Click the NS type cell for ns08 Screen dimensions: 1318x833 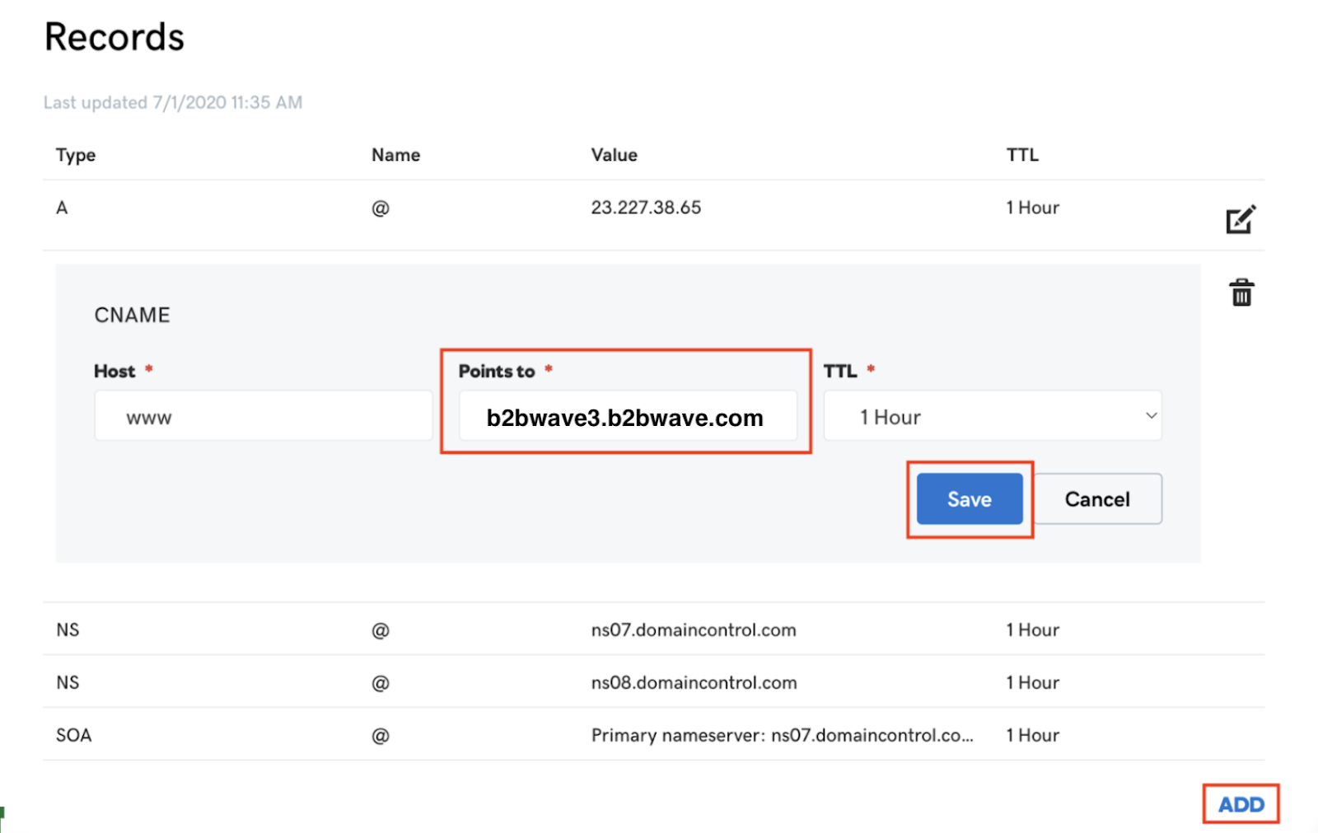pyautogui.click(x=68, y=683)
